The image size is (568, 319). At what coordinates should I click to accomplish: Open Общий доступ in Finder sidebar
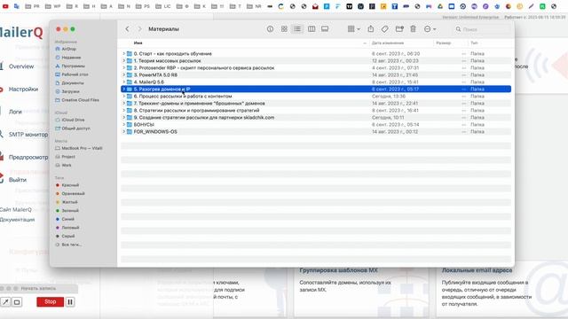click(73, 128)
